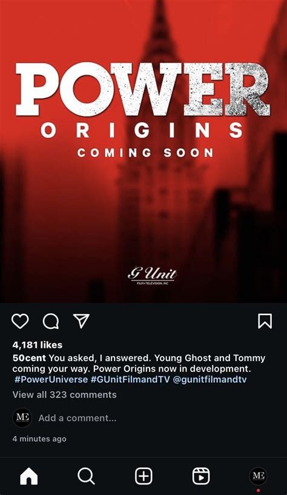Open the 50cent username profile link
The image size is (287, 495).
click(x=29, y=358)
